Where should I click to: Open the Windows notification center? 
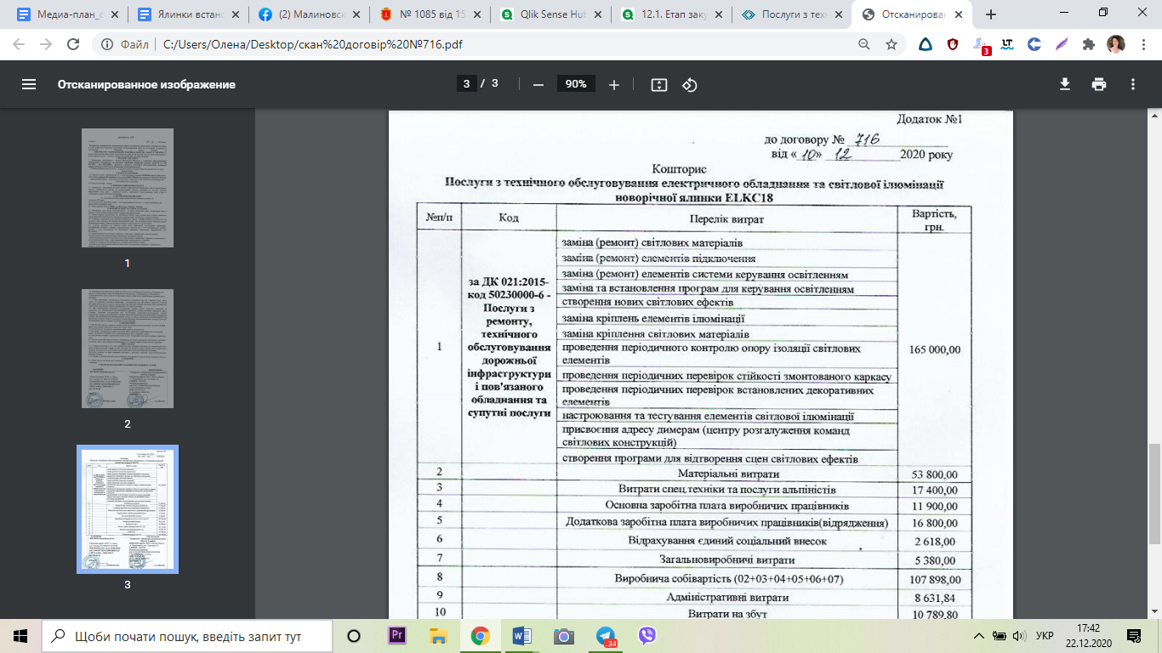[1134, 635]
